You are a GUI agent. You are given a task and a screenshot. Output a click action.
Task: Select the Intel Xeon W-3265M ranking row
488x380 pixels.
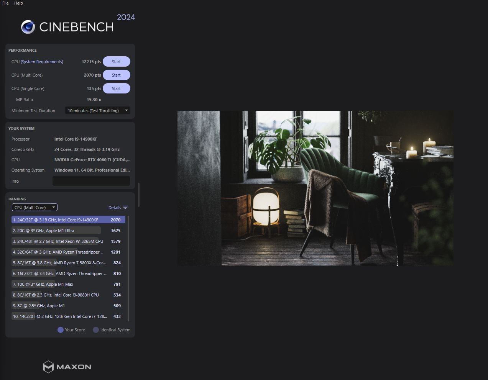(x=68, y=241)
